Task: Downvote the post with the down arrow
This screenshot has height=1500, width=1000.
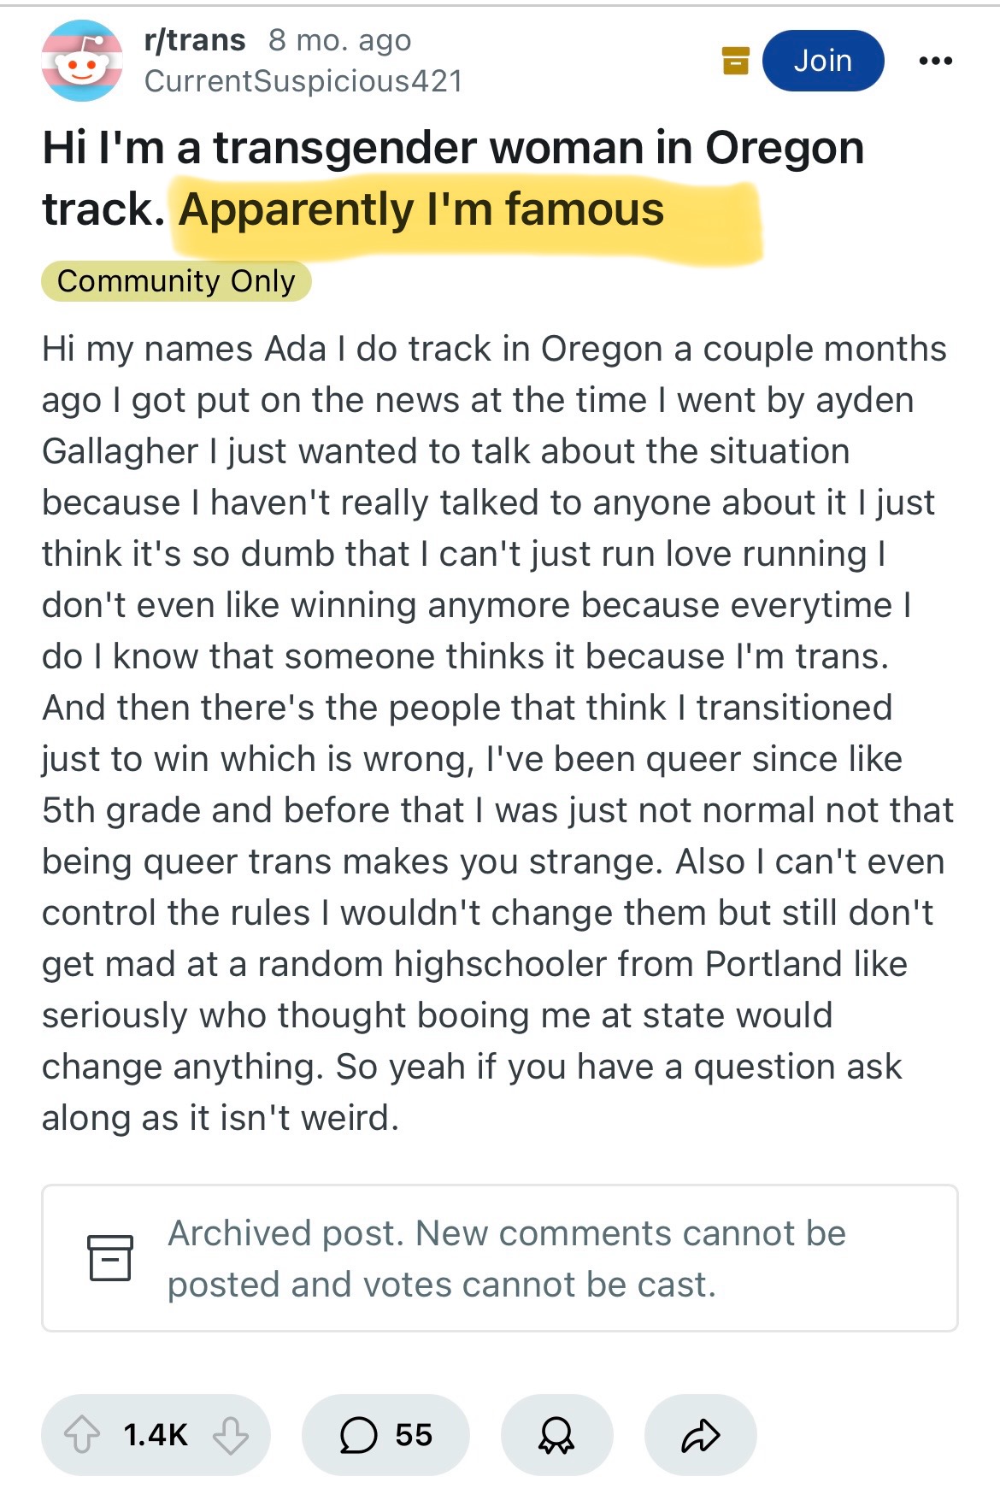Action: (231, 1434)
